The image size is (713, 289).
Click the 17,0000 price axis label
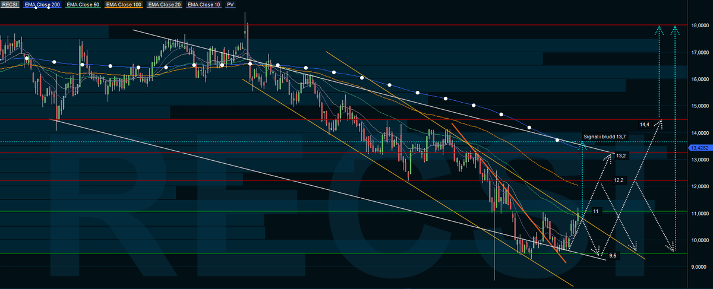point(699,52)
